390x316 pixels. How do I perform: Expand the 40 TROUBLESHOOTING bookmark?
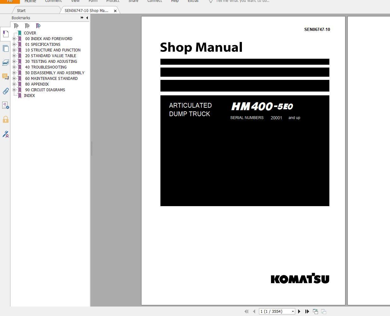pyautogui.click(x=14, y=67)
